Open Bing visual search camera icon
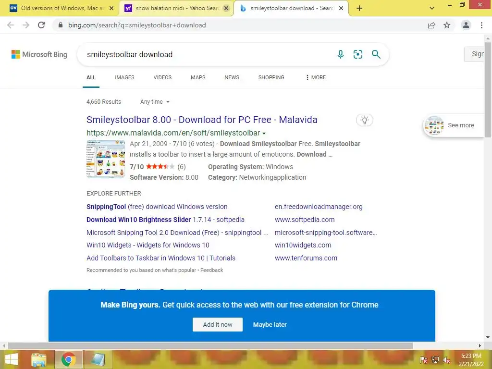This screenshot has width=492, height=369. 357,54
